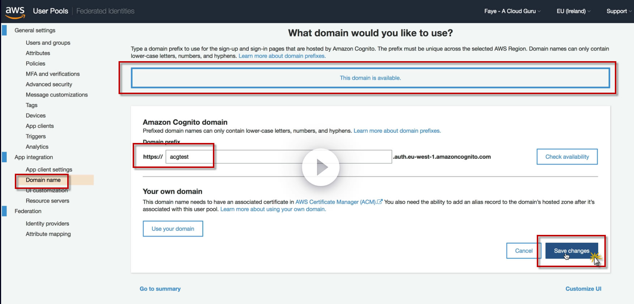Select Identity providers in the sidebar
634x304 pixels.
coord(47,224)
